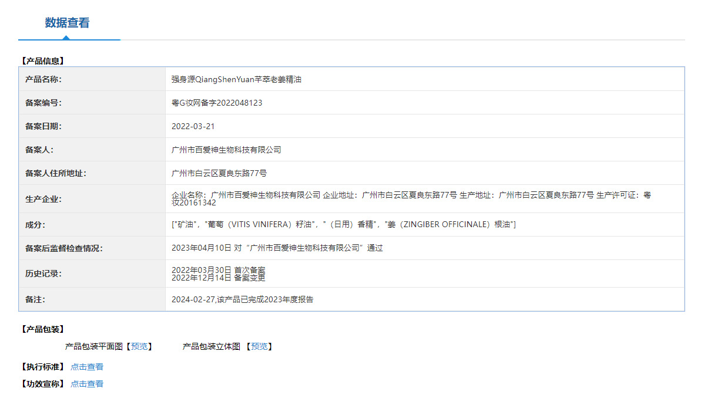Select the 【产品信息】 section heading

pos(43,61)
